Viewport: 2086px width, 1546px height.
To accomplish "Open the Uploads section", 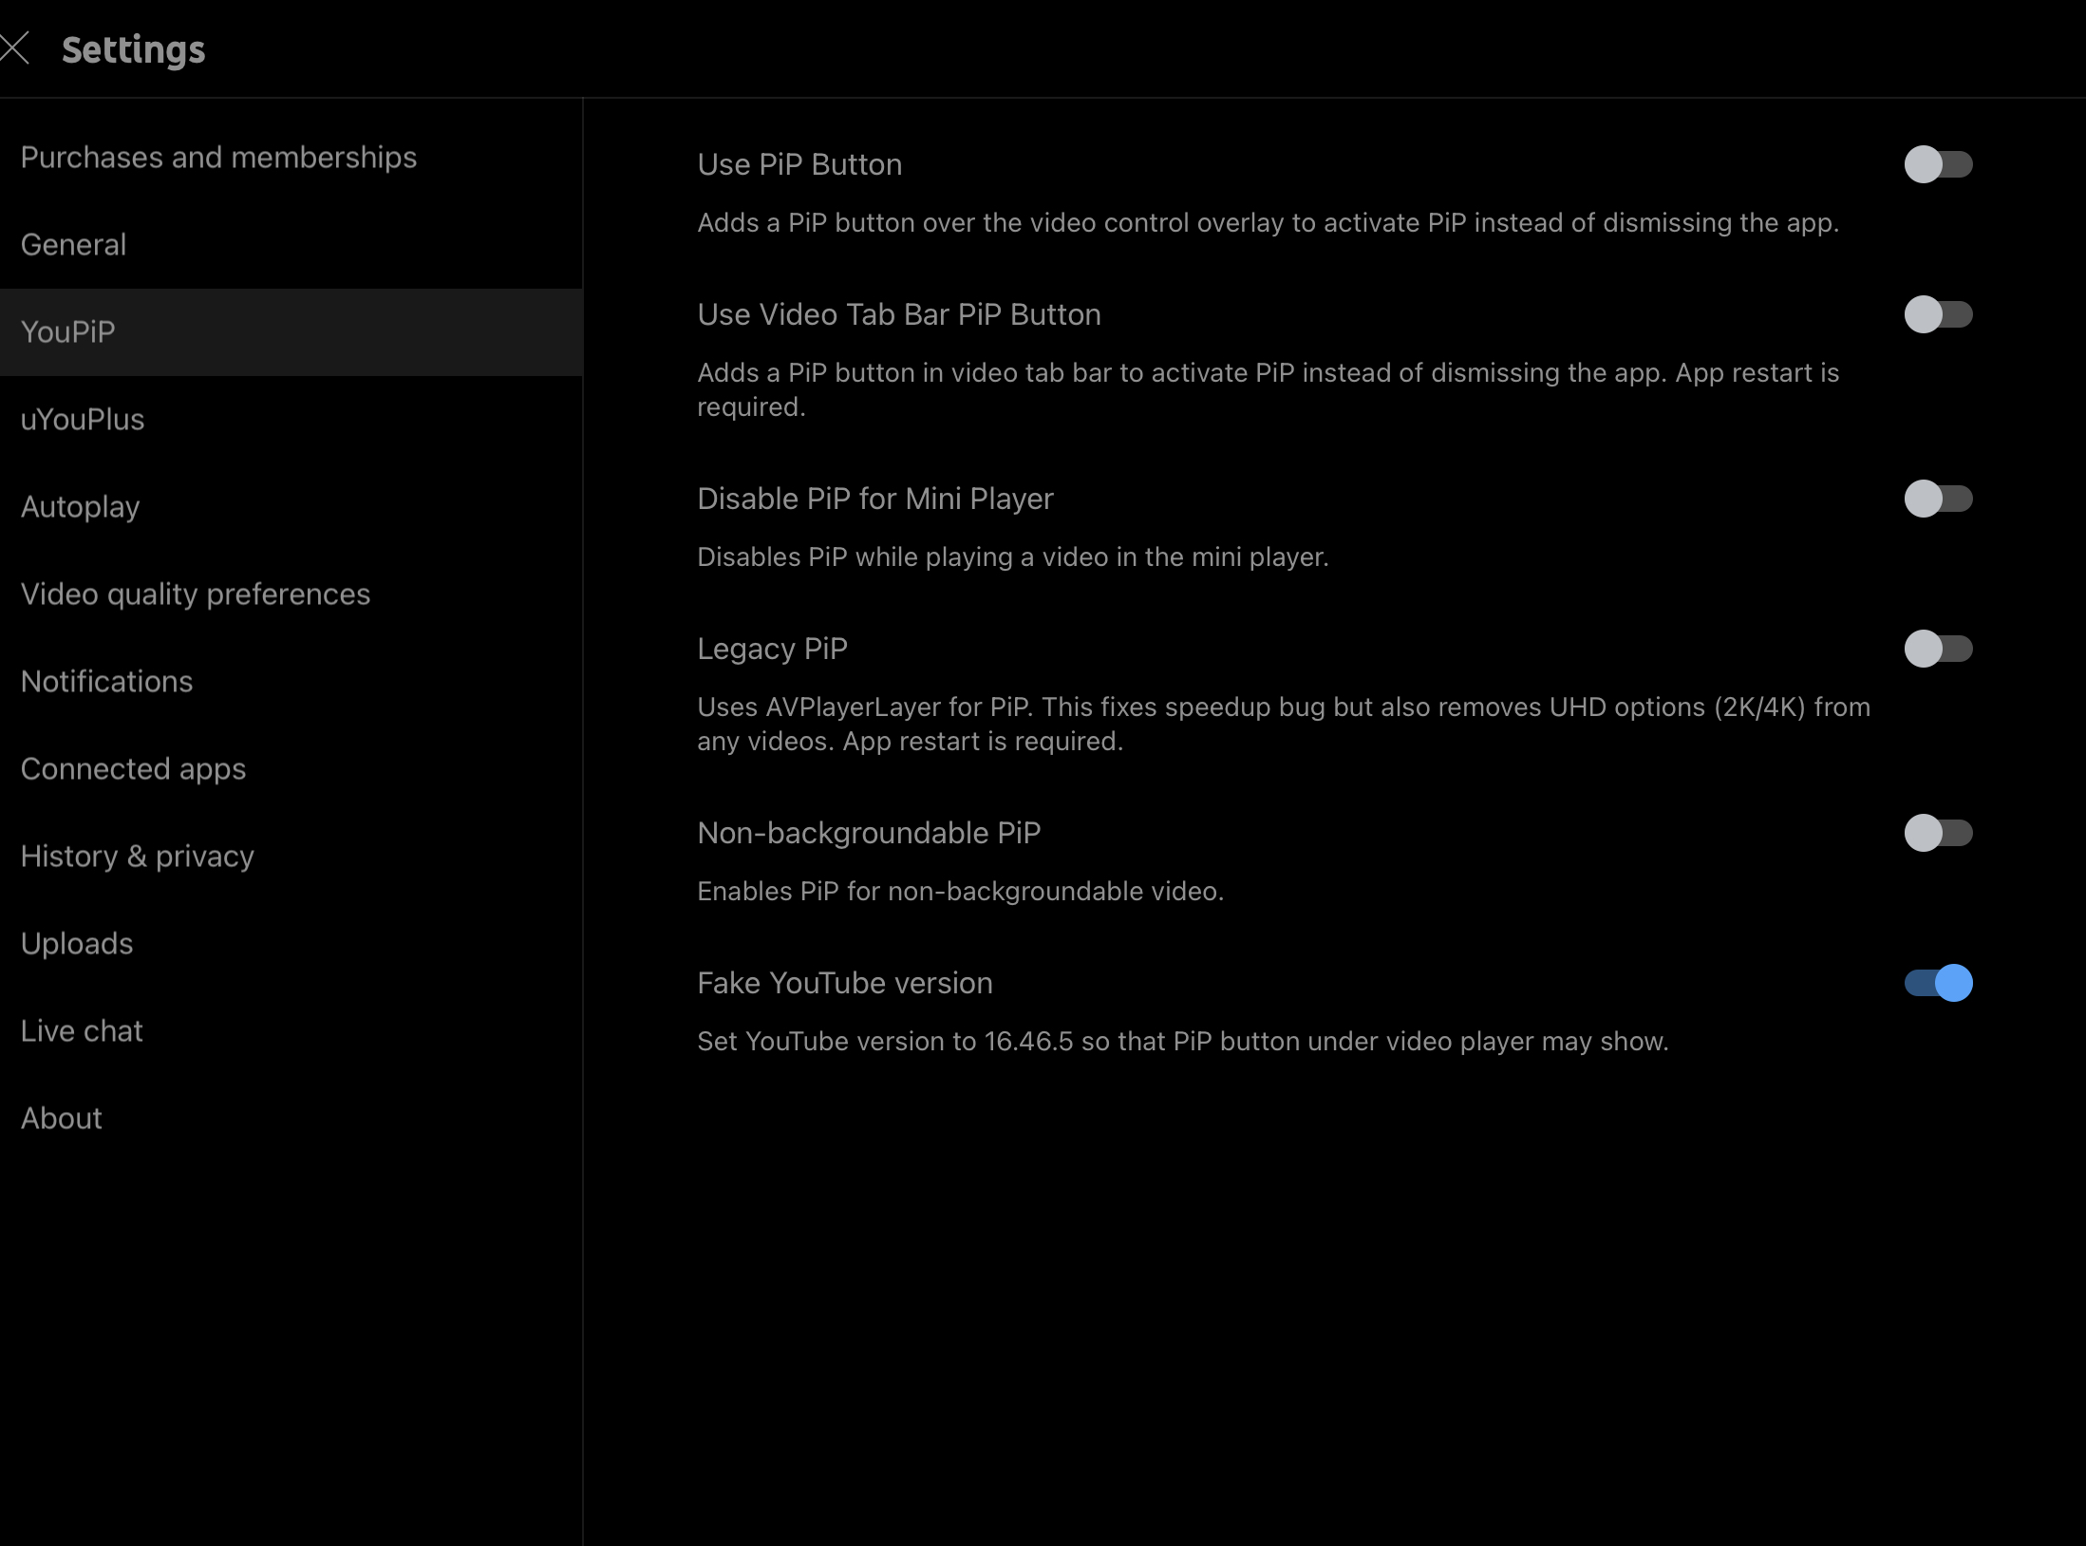I will (77, 943).
